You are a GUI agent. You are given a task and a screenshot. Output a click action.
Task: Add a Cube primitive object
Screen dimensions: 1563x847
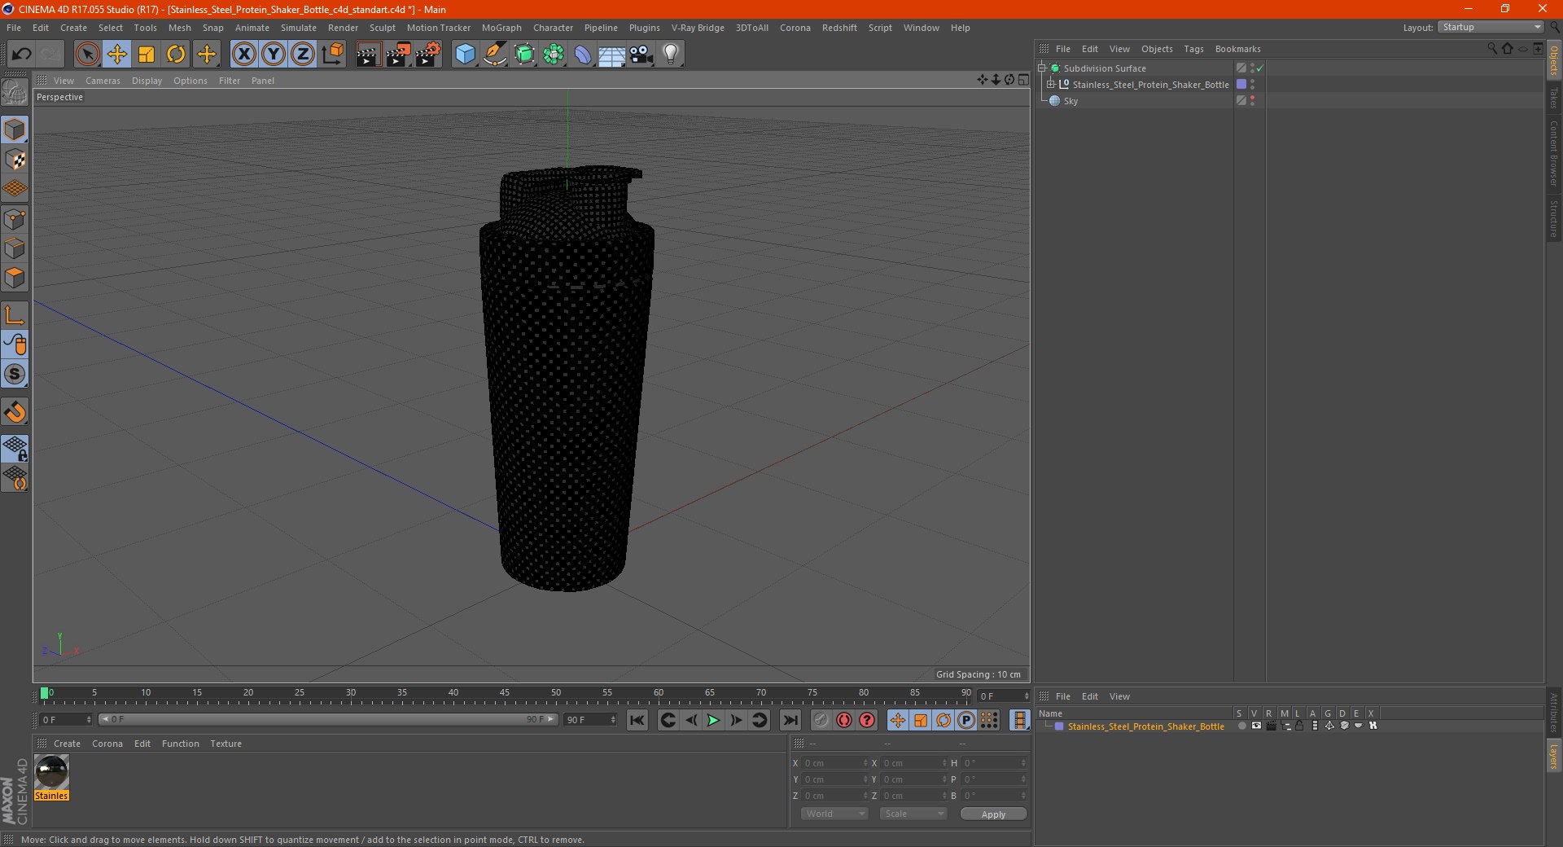pos(465,55)
